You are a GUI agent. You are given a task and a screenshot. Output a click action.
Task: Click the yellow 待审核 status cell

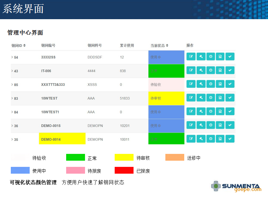(166, 98)
